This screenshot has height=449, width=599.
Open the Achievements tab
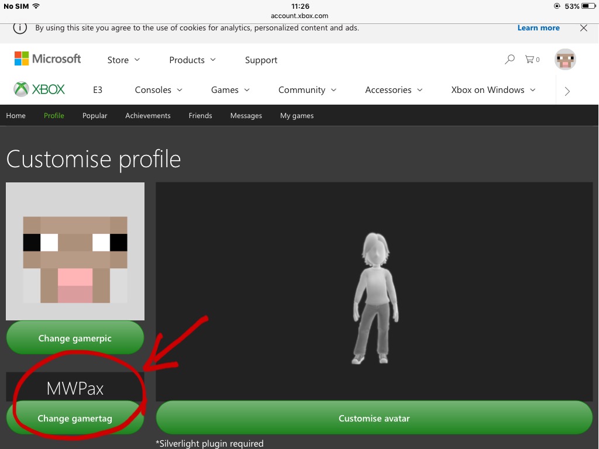tap(148, 116)
